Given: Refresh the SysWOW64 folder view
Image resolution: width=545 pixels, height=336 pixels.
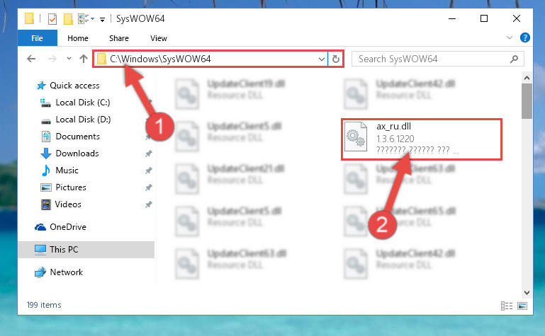Looking at the screenshot, I should [x=336, y=59].
